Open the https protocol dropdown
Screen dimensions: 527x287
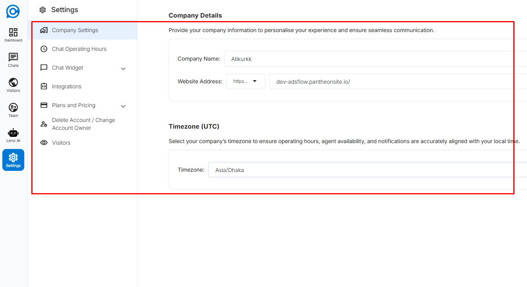coord(246,81)
